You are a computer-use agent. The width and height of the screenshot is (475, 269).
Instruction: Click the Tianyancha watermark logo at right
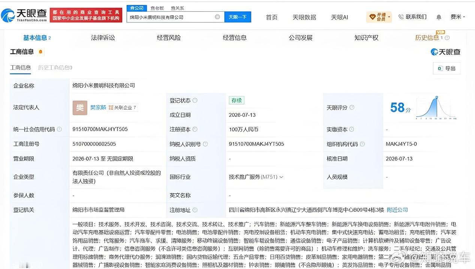click(x=445, y=52)
